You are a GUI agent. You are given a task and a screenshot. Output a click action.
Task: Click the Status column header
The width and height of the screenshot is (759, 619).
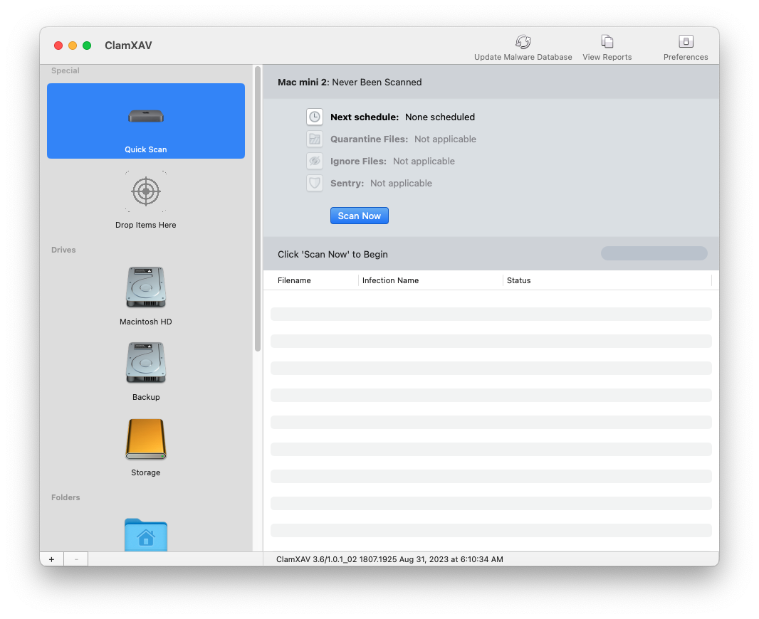tap(519, 280)
